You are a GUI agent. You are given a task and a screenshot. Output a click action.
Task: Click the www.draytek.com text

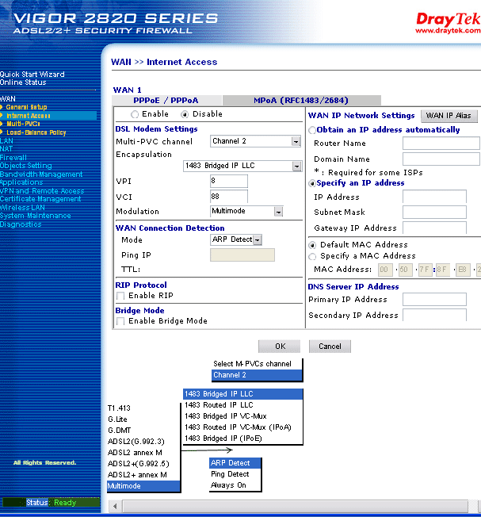(x=448, y=31)
